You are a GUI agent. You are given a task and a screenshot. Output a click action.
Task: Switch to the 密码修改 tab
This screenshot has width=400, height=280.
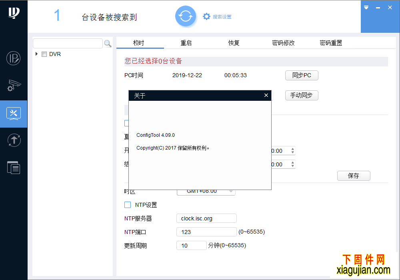(283, 43)
